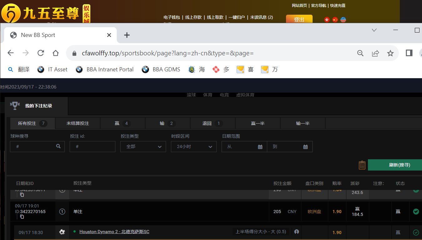422x240 pixels.
Task: Click the orange clipboard report icon
Action: pos(362,165)
